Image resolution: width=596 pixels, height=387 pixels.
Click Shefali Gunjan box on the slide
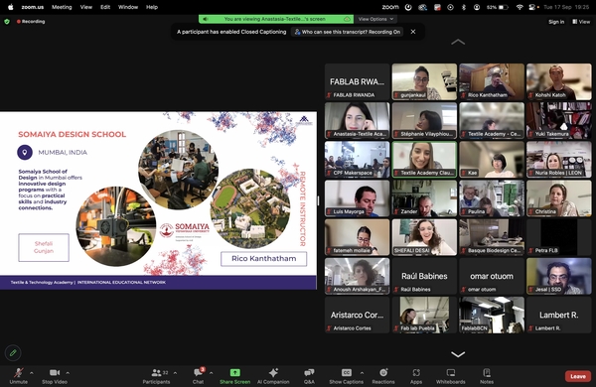(44, 247)
